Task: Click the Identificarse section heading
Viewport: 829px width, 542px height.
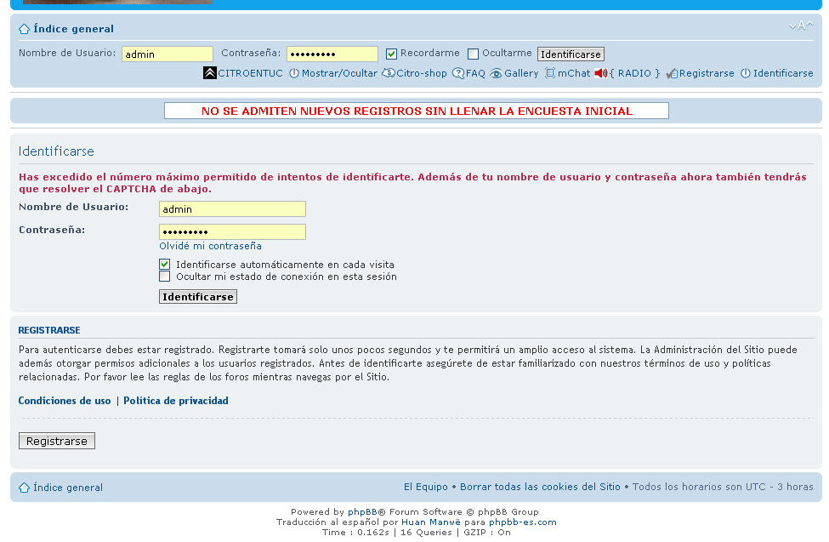Action: (56, 151)
